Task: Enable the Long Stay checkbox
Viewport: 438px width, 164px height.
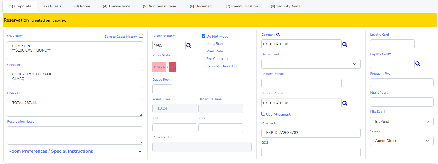Action: pyautogui.click(x=204, y=43)
